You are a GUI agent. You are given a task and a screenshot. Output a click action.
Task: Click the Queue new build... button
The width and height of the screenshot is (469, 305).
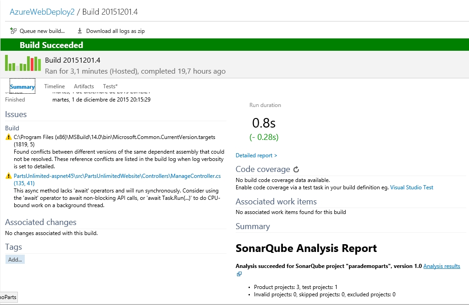(38, 31)
